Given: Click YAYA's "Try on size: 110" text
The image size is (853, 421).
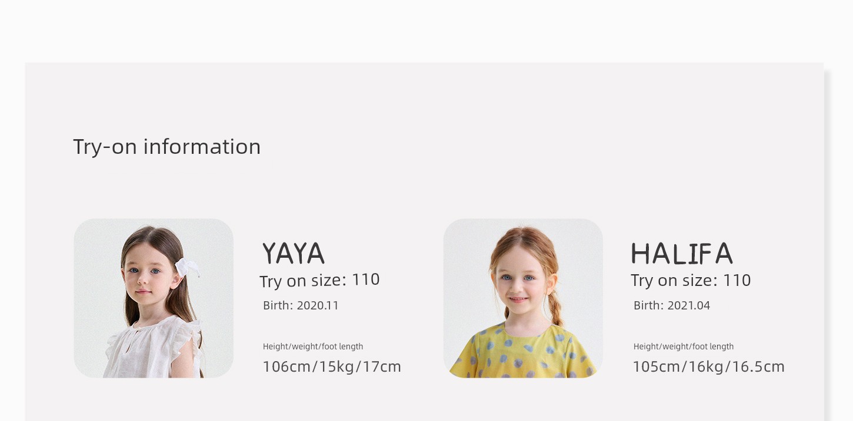Looking at the screenshot, I should 319,280.
